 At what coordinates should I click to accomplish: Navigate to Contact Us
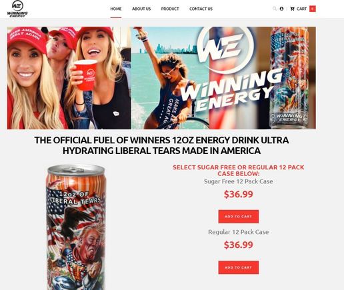coord(201,9)
